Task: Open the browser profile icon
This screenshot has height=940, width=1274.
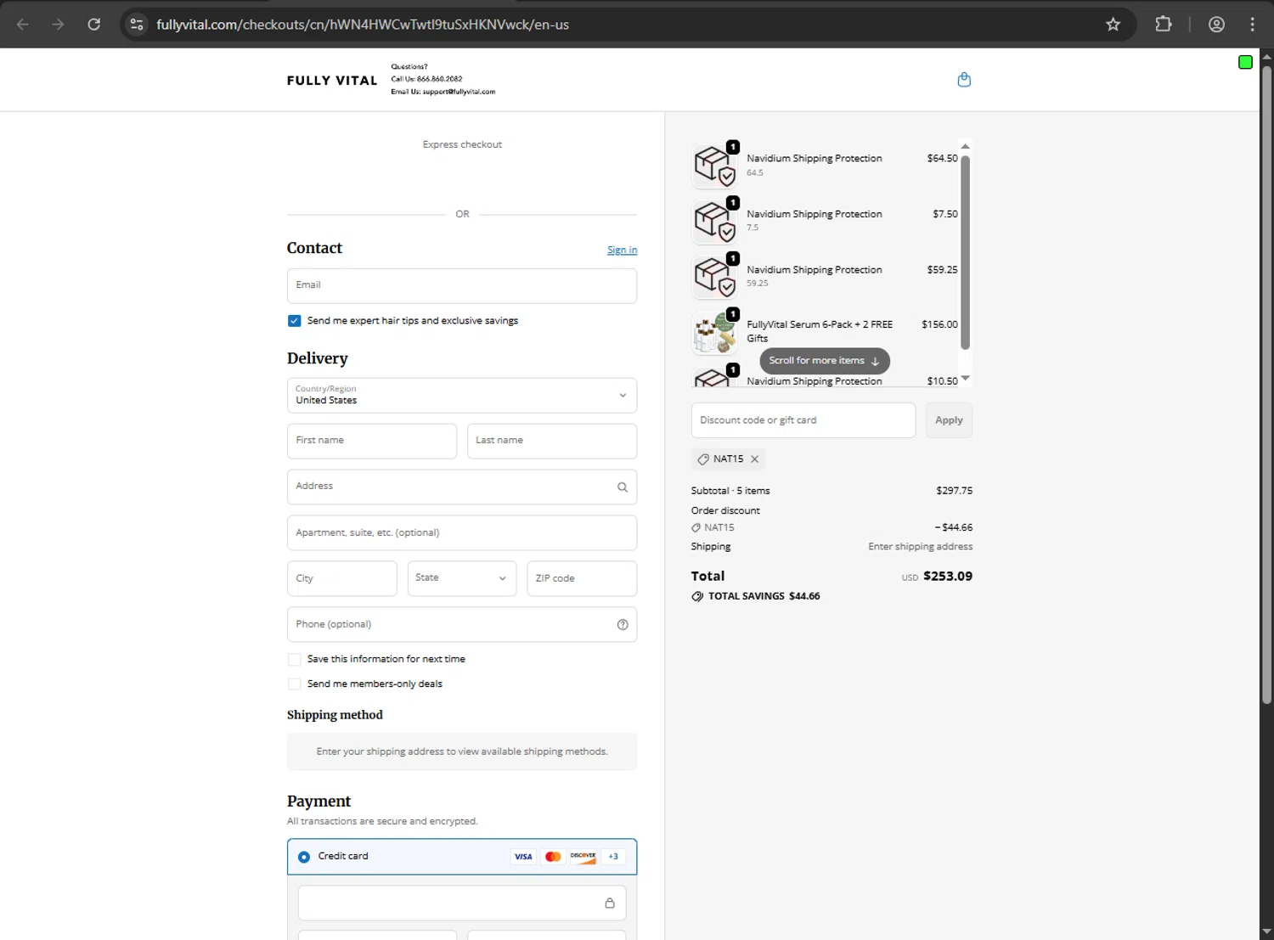Action: 1216,25
